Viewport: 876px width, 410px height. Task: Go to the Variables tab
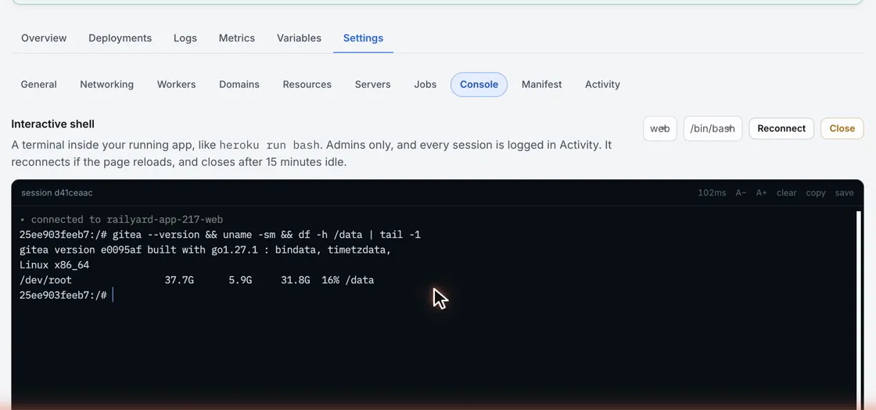point(299,38)
